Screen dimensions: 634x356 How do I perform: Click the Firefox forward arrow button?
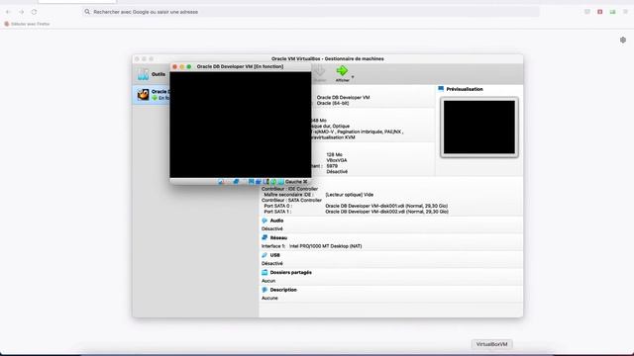(21, 12)
